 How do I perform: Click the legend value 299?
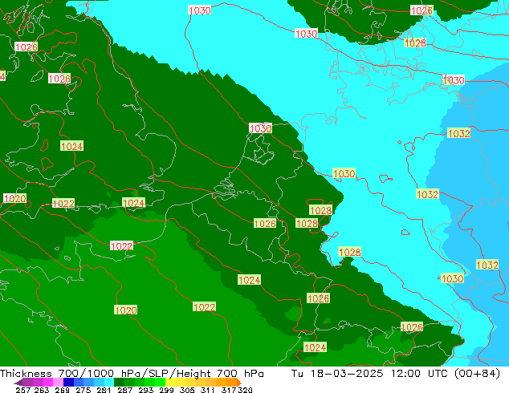[166, 390]
